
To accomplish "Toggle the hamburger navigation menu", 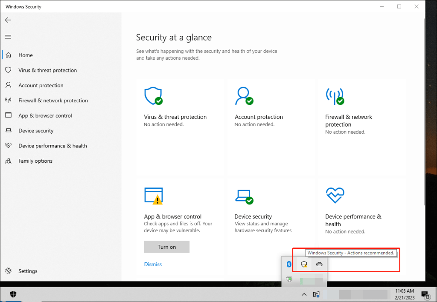I will [8, 37].
